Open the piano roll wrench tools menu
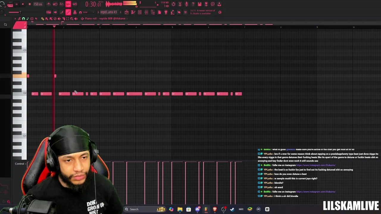The image size is (381, 214). click(19, 19)
